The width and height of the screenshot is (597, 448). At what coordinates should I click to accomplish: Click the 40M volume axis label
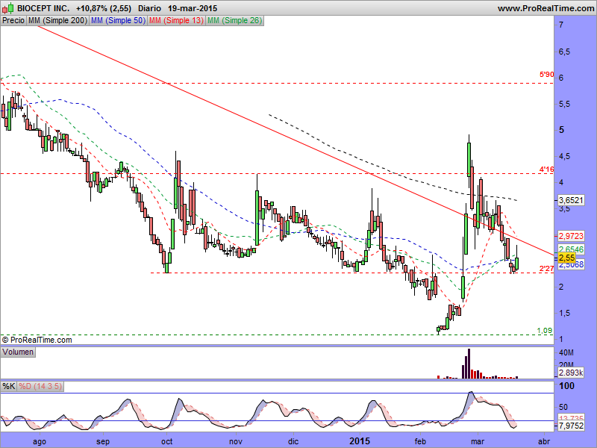click(566, 352)
